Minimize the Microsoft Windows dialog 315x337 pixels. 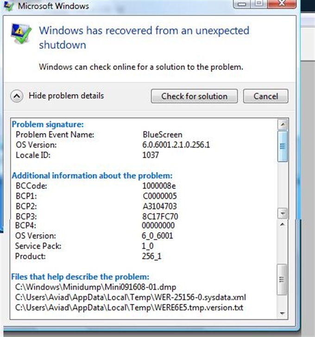point(240,4)
